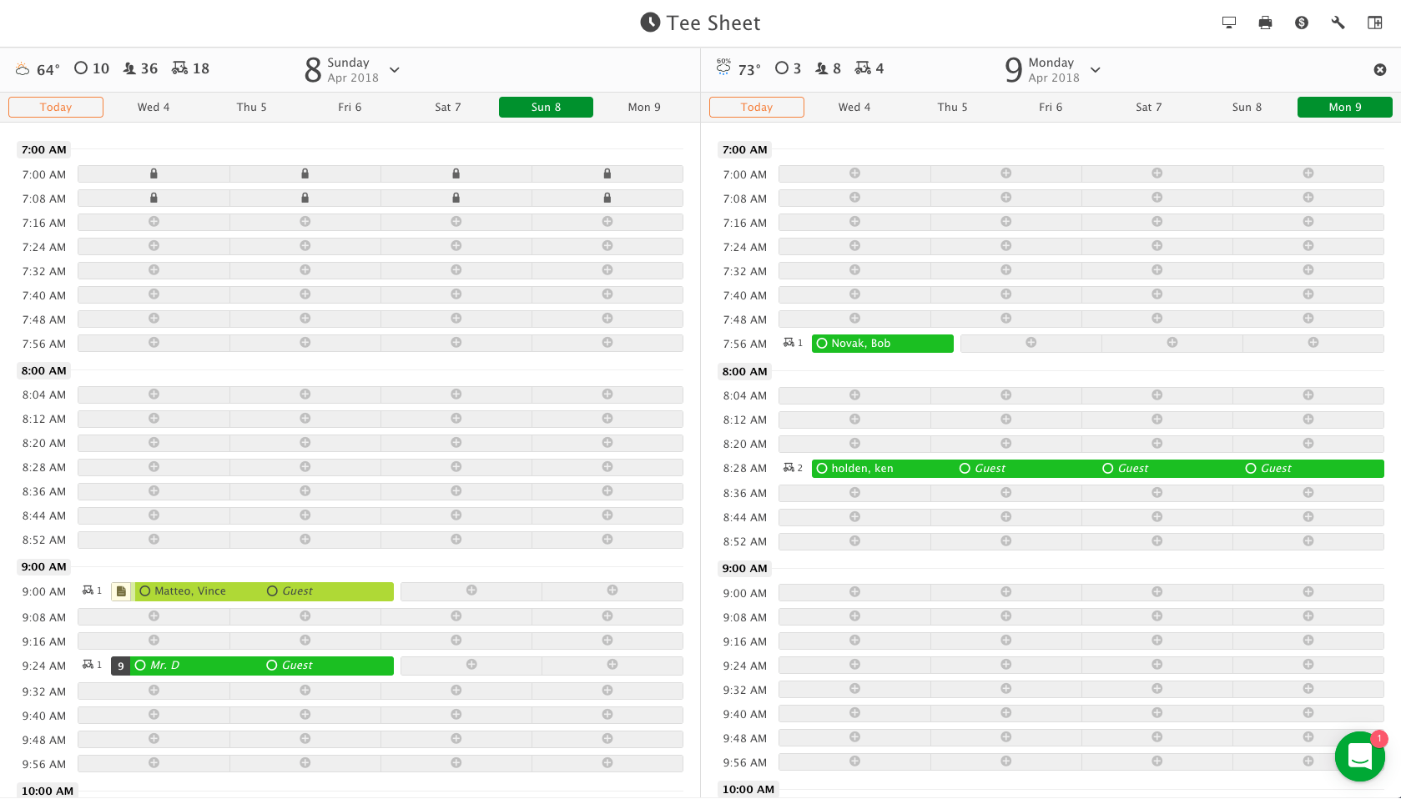Open the dollar sign payments icon
Image resolution: width=1401 pixels, height=799 pixels.
1302,23
